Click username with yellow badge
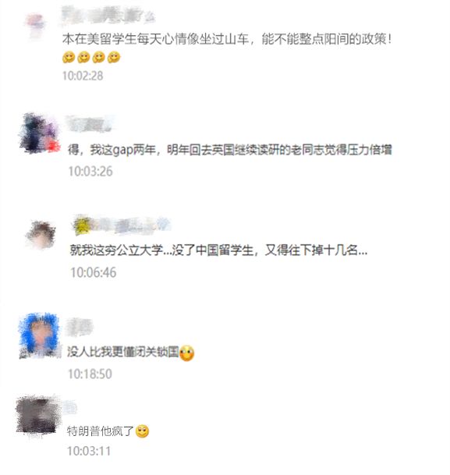 121,225
